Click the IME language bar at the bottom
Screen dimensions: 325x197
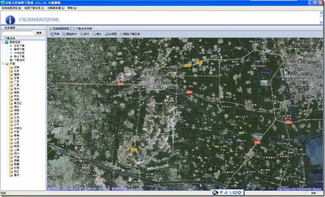[x=228, y=192]
